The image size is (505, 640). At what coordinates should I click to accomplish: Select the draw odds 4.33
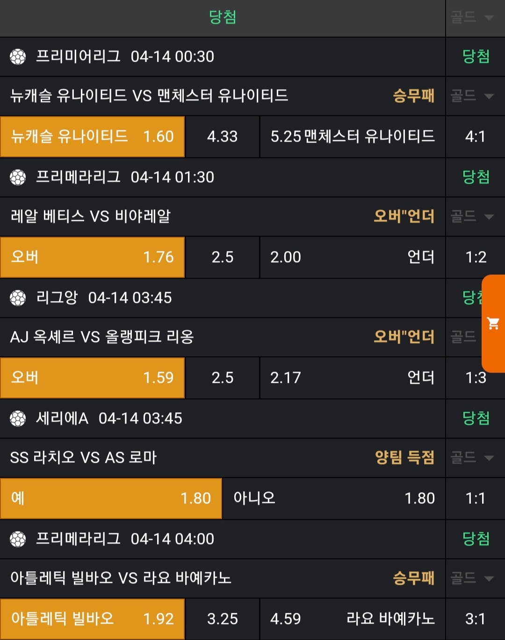[x=222, y=137]
